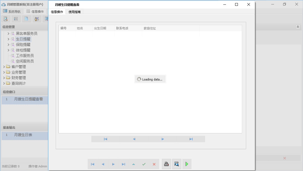Jump to last record in grid pager below table
303x171 pixels.
(191, 139)
